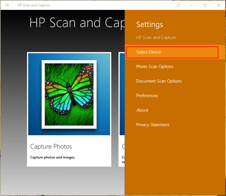The height and width of the screenshot is (196, 226).
Task: Click the title bar app name text
Action: (34, 5)
